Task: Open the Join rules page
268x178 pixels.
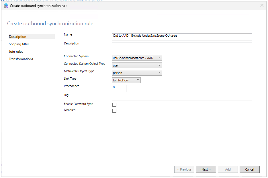Action: click(16, 51)
